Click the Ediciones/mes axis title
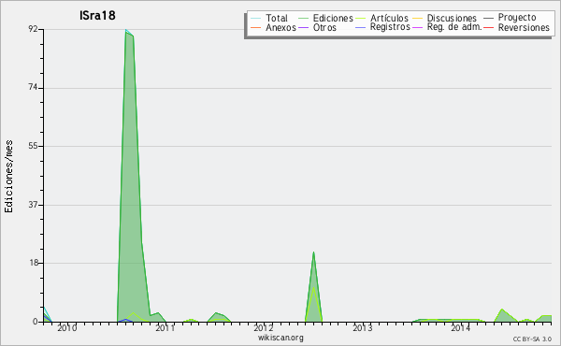 coord(8,177)
